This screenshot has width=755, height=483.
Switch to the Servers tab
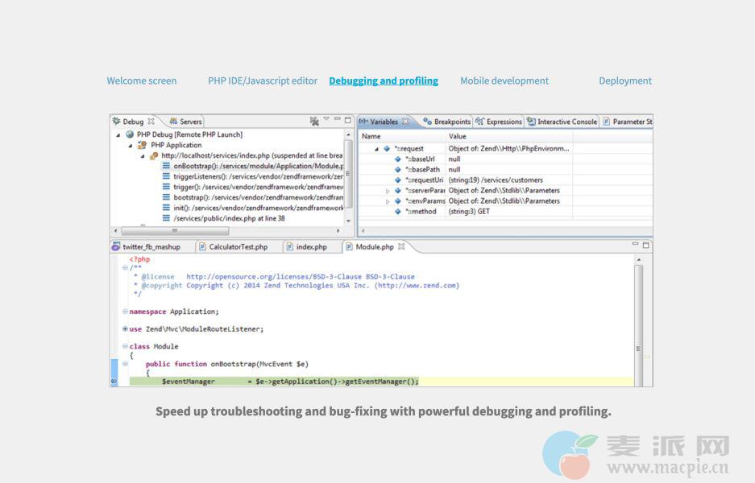[x=186, y=122]
